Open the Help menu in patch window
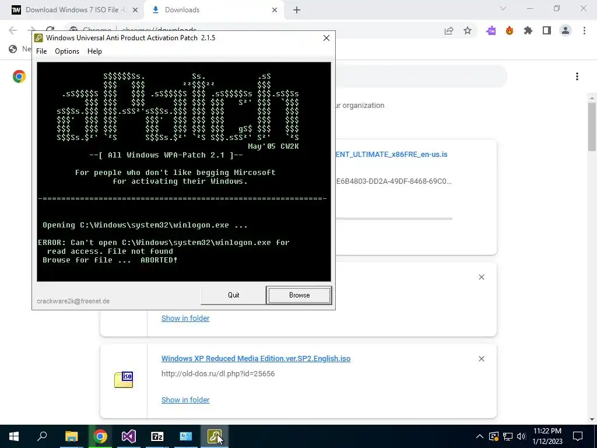Image resolution: width=597 pixels, height=448 pixels. click(94, 51)
